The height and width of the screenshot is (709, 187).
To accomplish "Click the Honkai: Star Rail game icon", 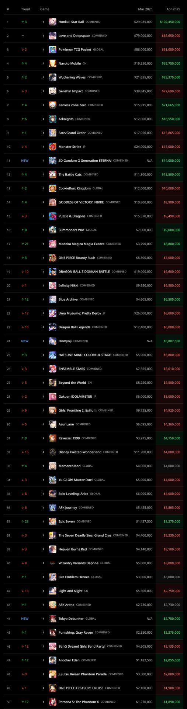I will [53, 22].
